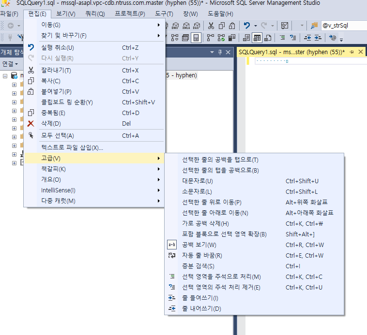The width and height of the screenshot is (367, 335).
Task: Select 소문자로(L) in advanced submenu
Action: tap(254, 191)
